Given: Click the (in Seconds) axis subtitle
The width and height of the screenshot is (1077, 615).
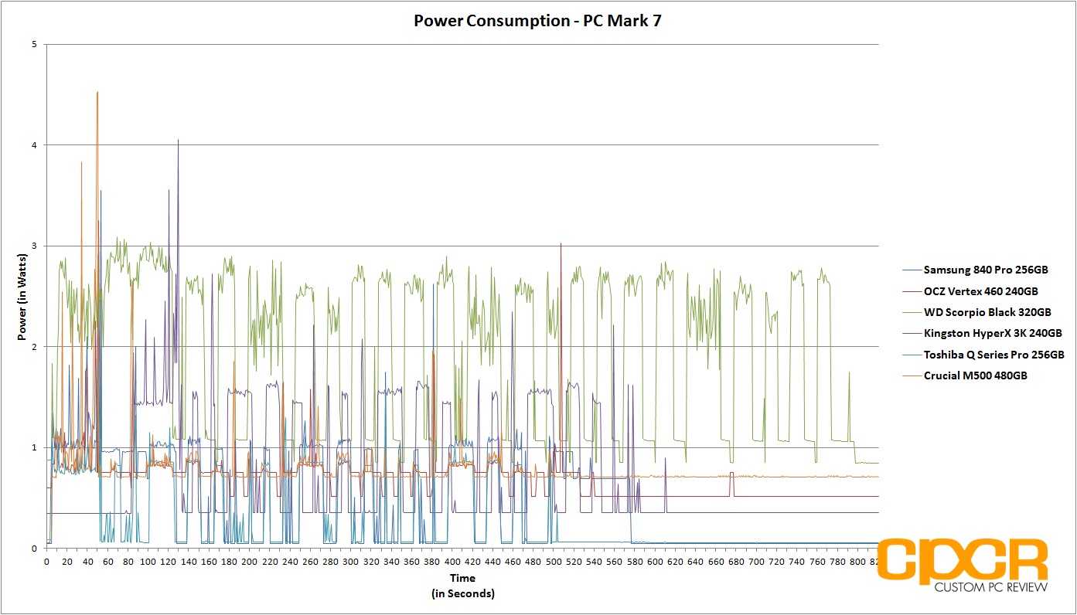Looking at the screenshot, I should pyautogui.click(x=462, y=593).
